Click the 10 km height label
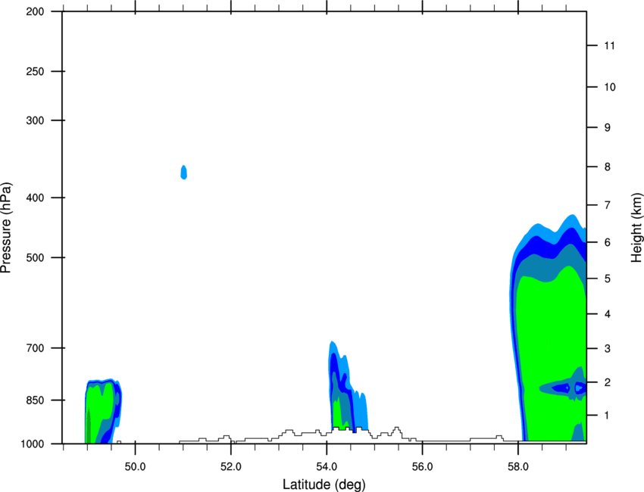The image size is (644, 492). point(610,87)
